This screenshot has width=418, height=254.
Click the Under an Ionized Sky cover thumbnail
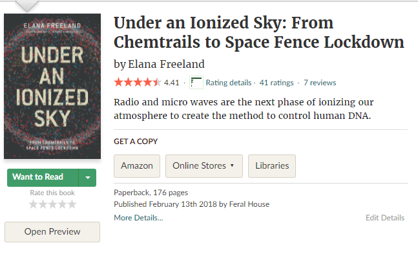(52, 86)
